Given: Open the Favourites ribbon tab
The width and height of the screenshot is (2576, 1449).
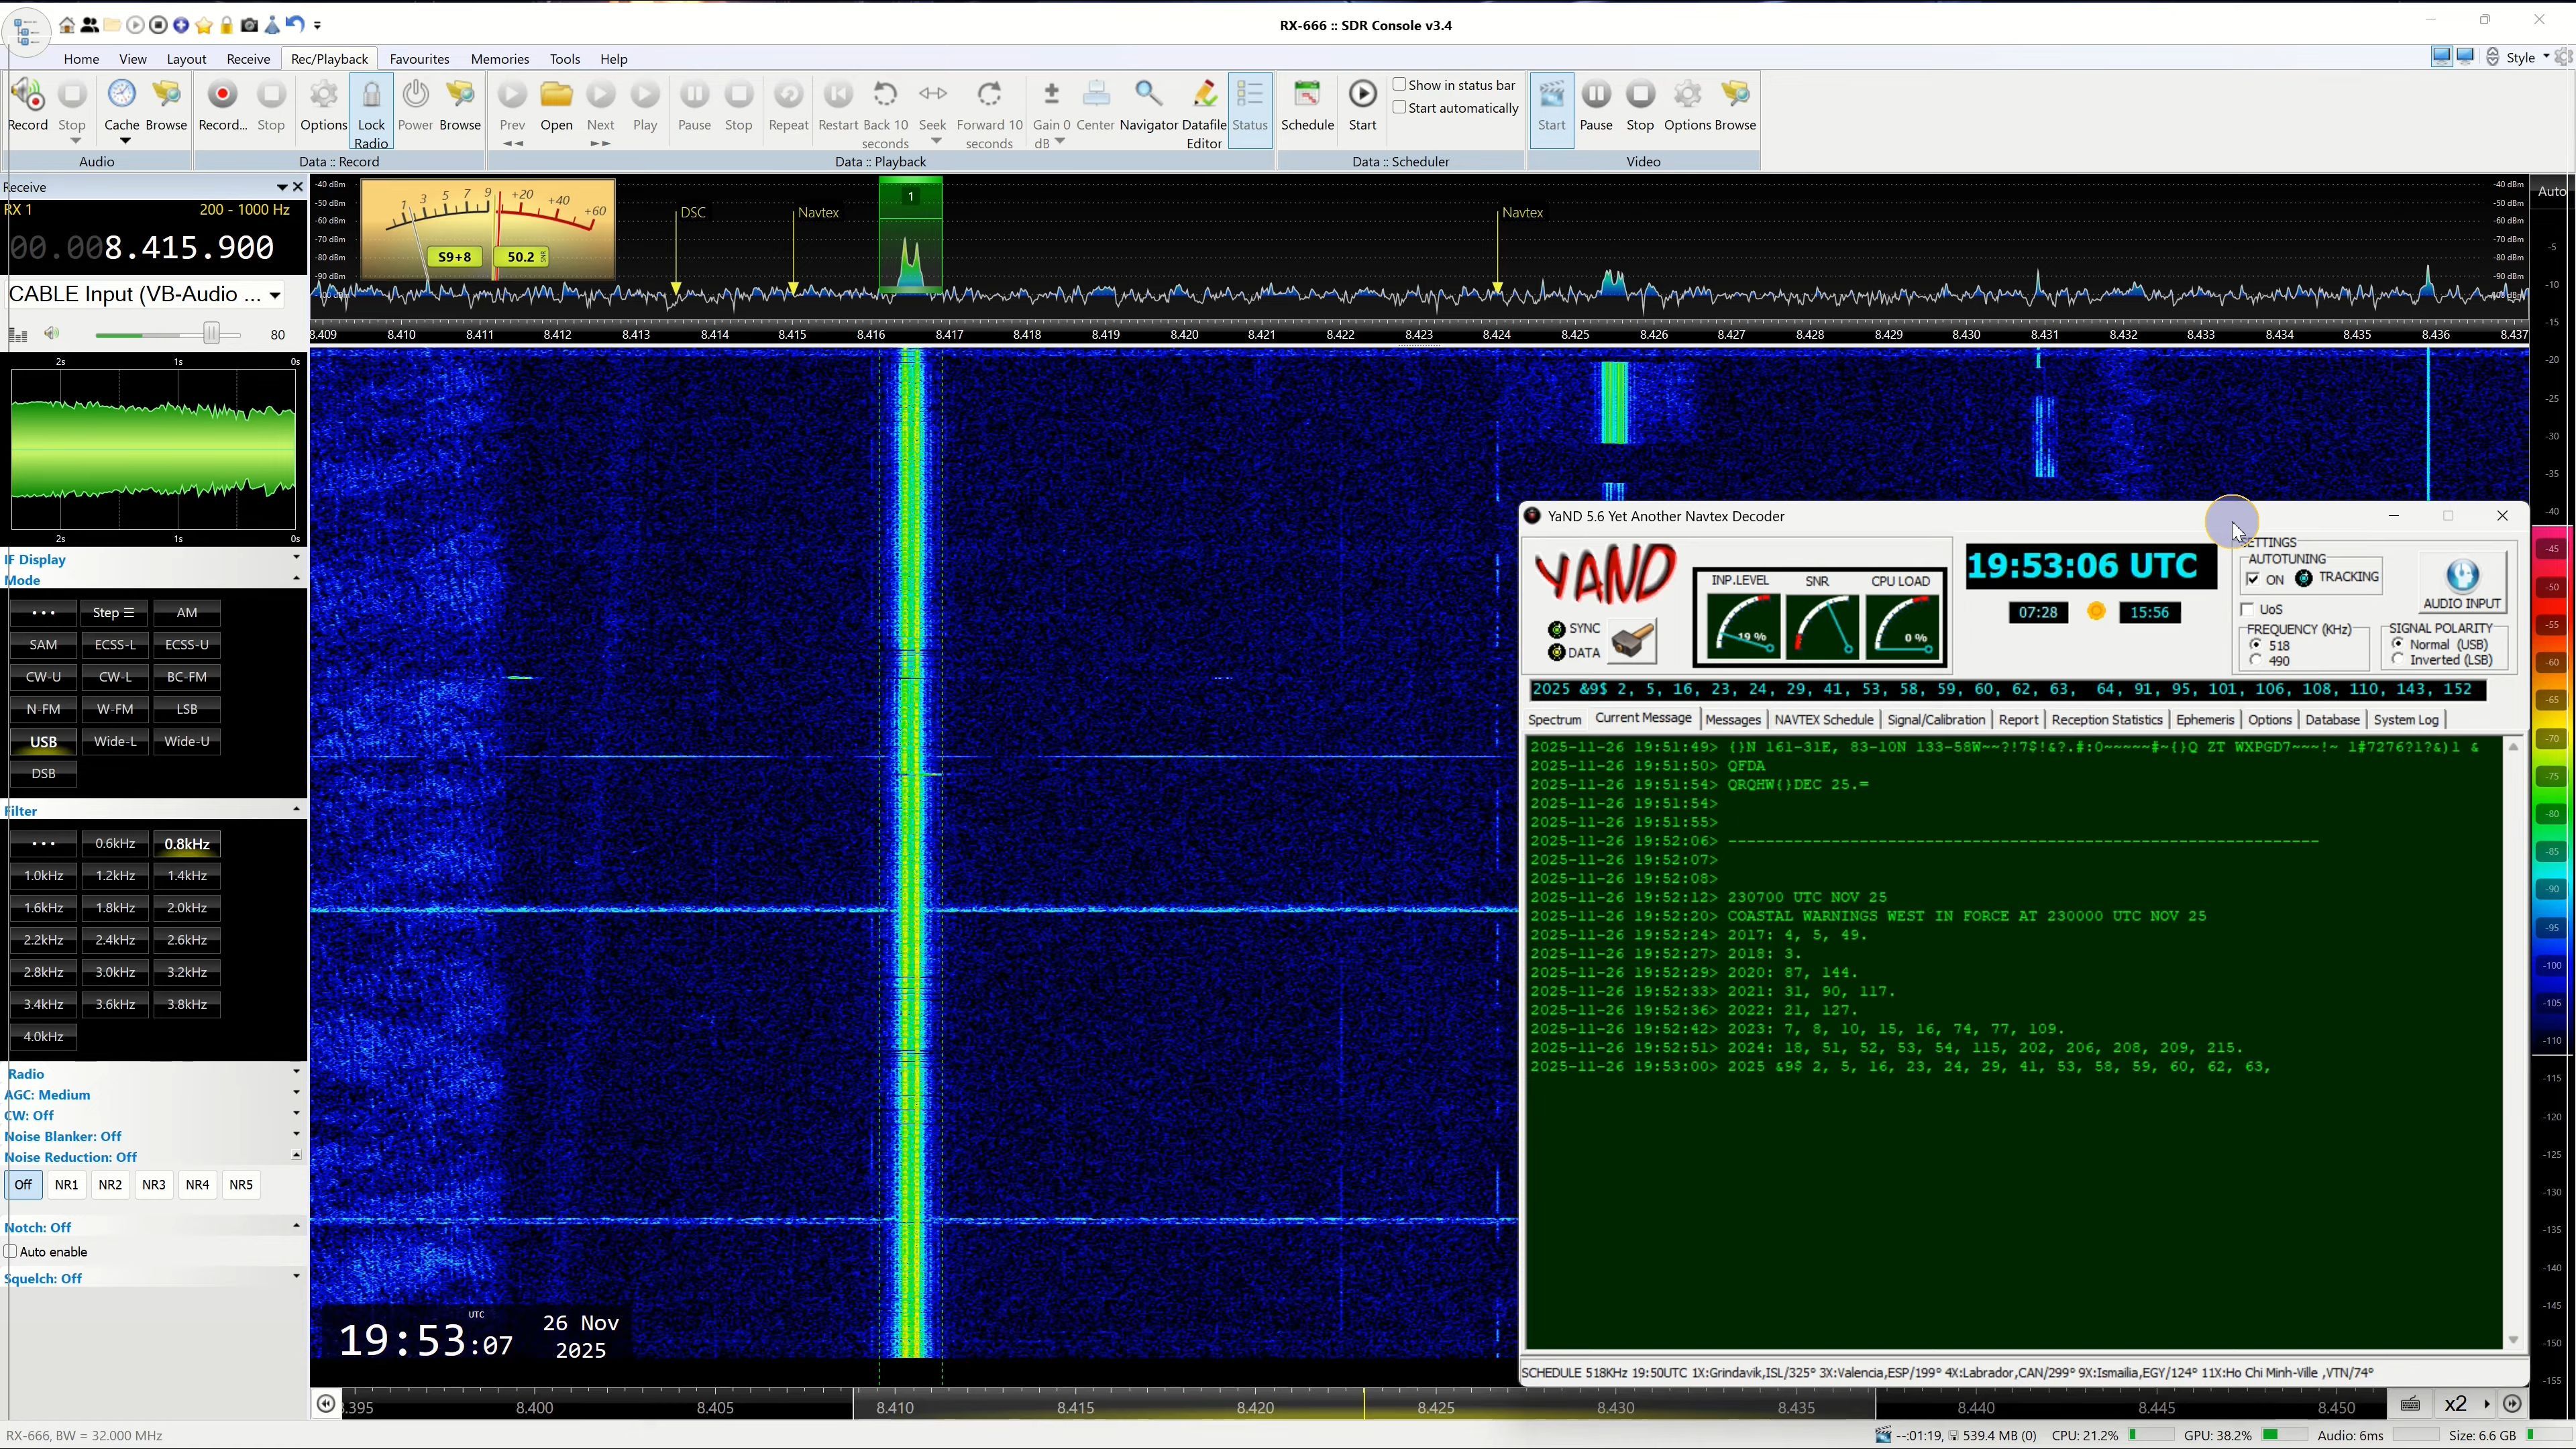Looking at the screenshot, I should coord(419,59).
